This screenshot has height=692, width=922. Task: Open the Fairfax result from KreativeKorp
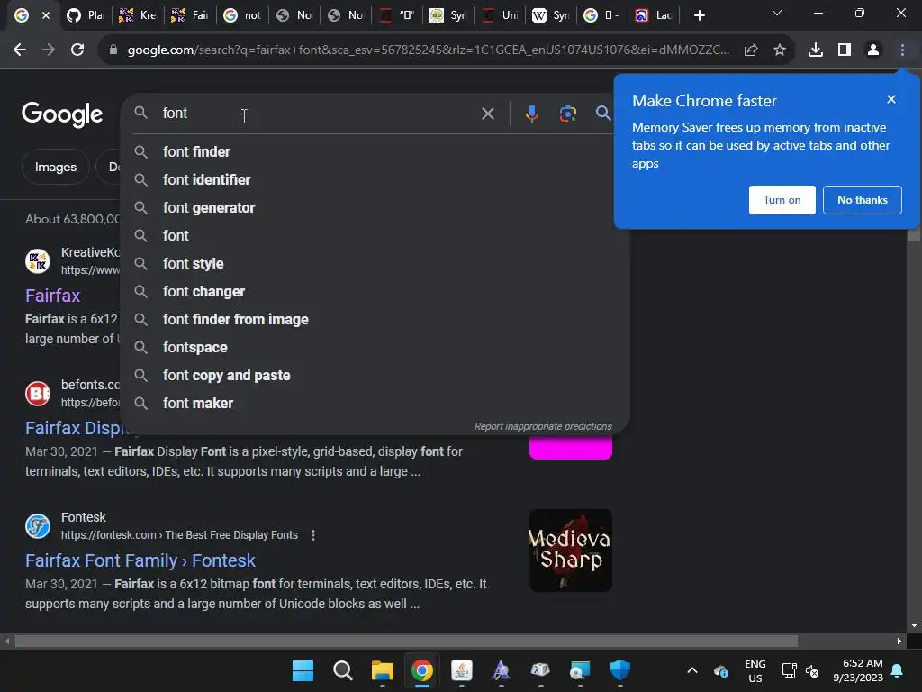[x=52, y=296]
